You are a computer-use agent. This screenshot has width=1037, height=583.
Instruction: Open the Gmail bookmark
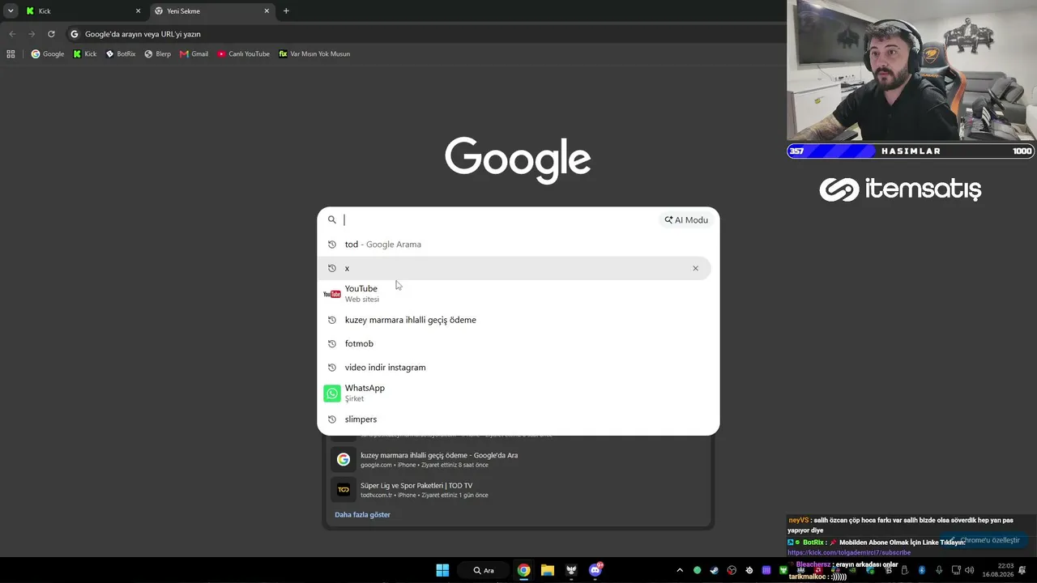coord(194,54)
